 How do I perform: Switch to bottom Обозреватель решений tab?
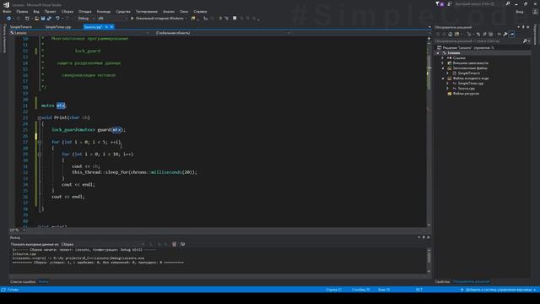471,281
